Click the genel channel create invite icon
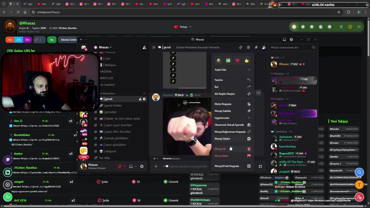The height and width of the screenshot is (208, 370). coord(140,99)
